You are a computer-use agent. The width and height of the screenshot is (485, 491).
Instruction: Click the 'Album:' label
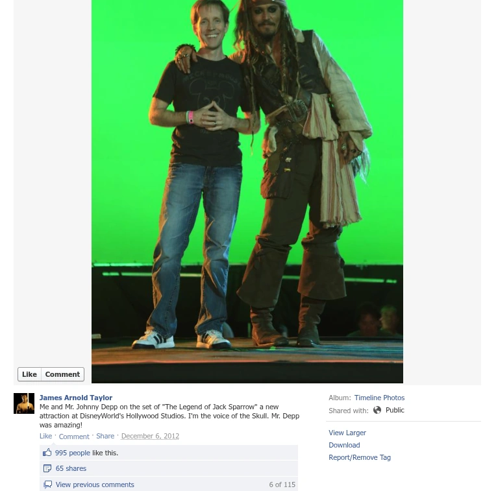click(340, 398)
